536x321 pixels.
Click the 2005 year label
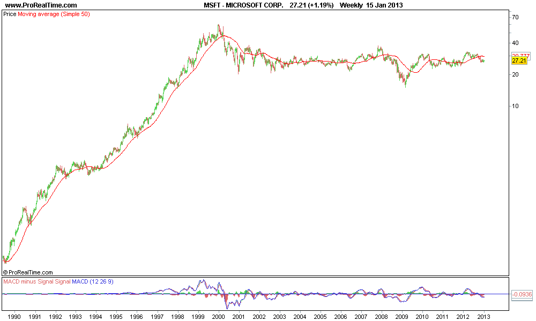(321, 317)
